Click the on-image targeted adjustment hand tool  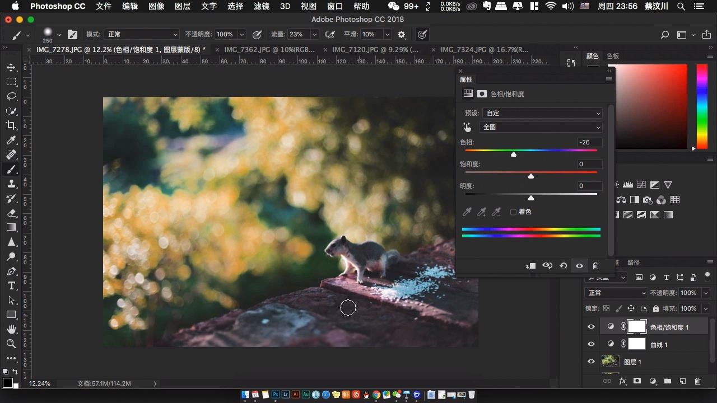[x=467, y=127]
